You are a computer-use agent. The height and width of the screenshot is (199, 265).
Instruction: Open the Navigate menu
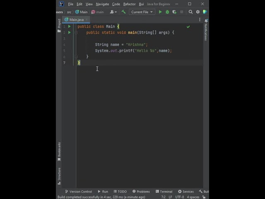point(102,4)
